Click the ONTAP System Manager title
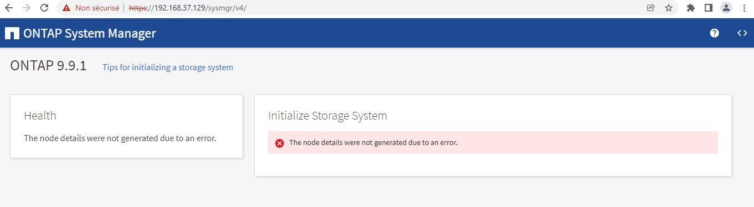Screen dimensions: 754x207 90,33
